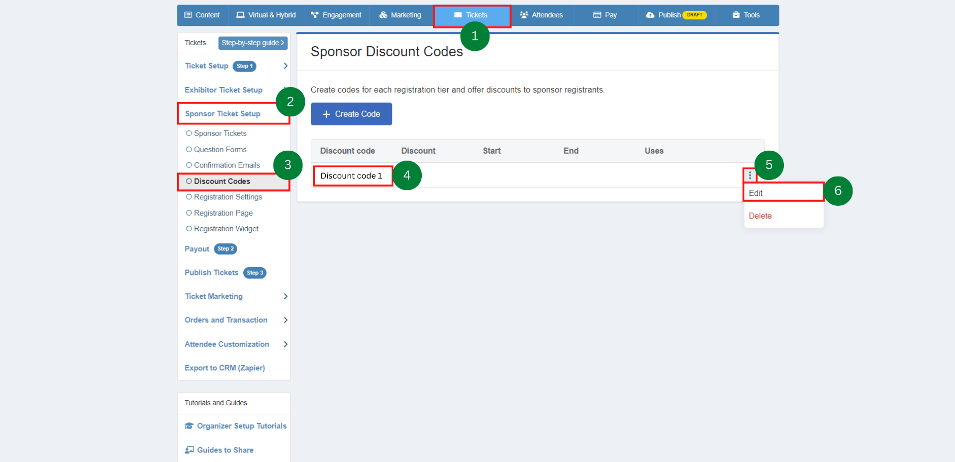955x462 pixels.
Task: Click the Content document icon
Action: pyautogui.click(x=188, y=15)
